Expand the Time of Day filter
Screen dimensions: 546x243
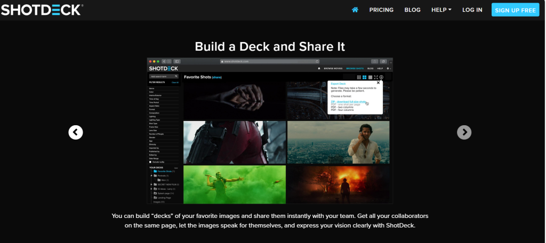164,99
